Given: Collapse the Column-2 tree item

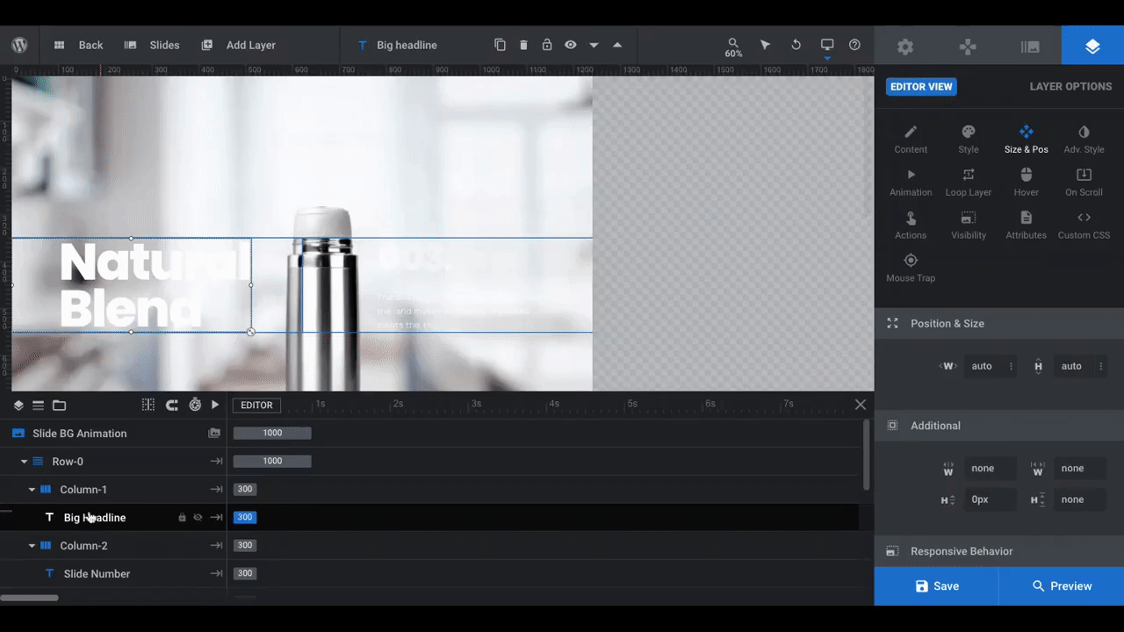Looking at the screenshot, I should pyautogui.click(x=32, y=546).
